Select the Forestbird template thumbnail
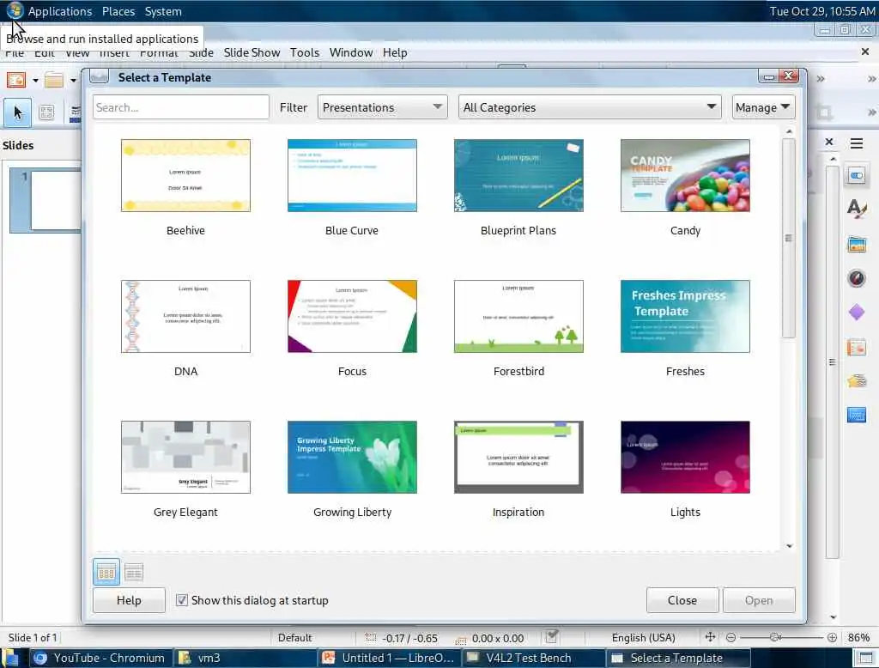The width and height of the screenshot is (879, 668). pyautogui.click(x=518, y=316)
